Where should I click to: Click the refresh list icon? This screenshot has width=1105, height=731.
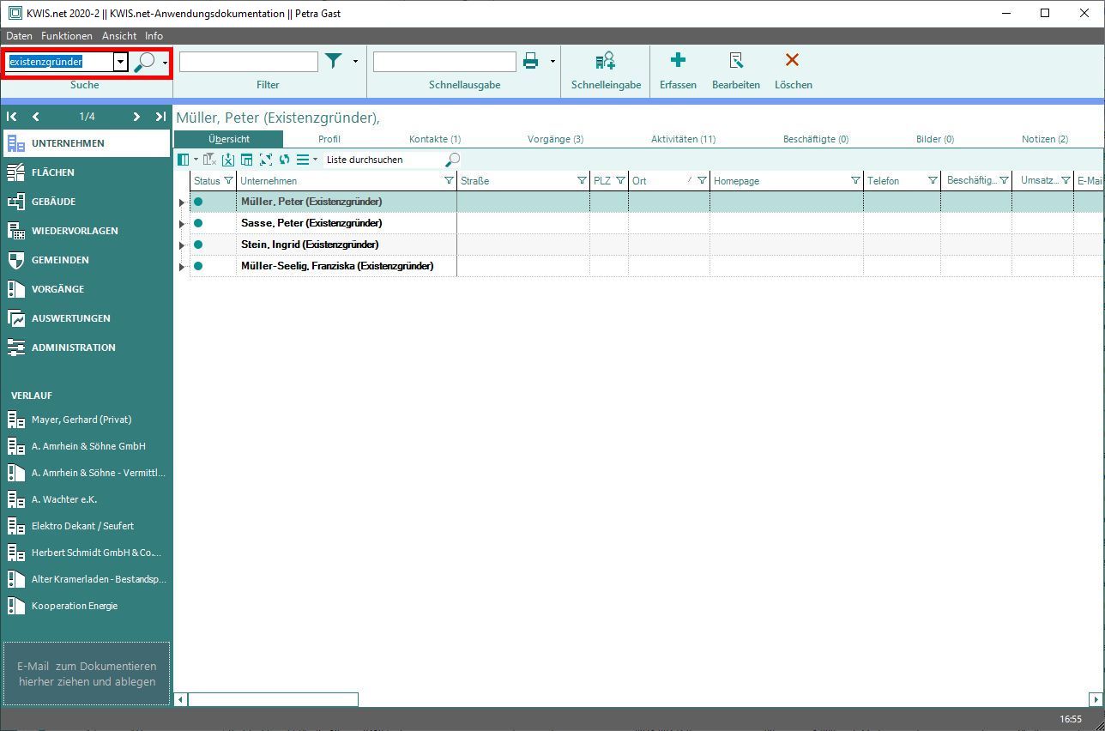point(285,160)
